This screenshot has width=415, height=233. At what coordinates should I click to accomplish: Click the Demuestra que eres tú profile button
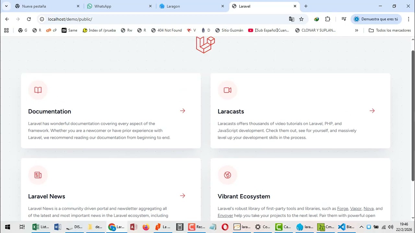376,19
